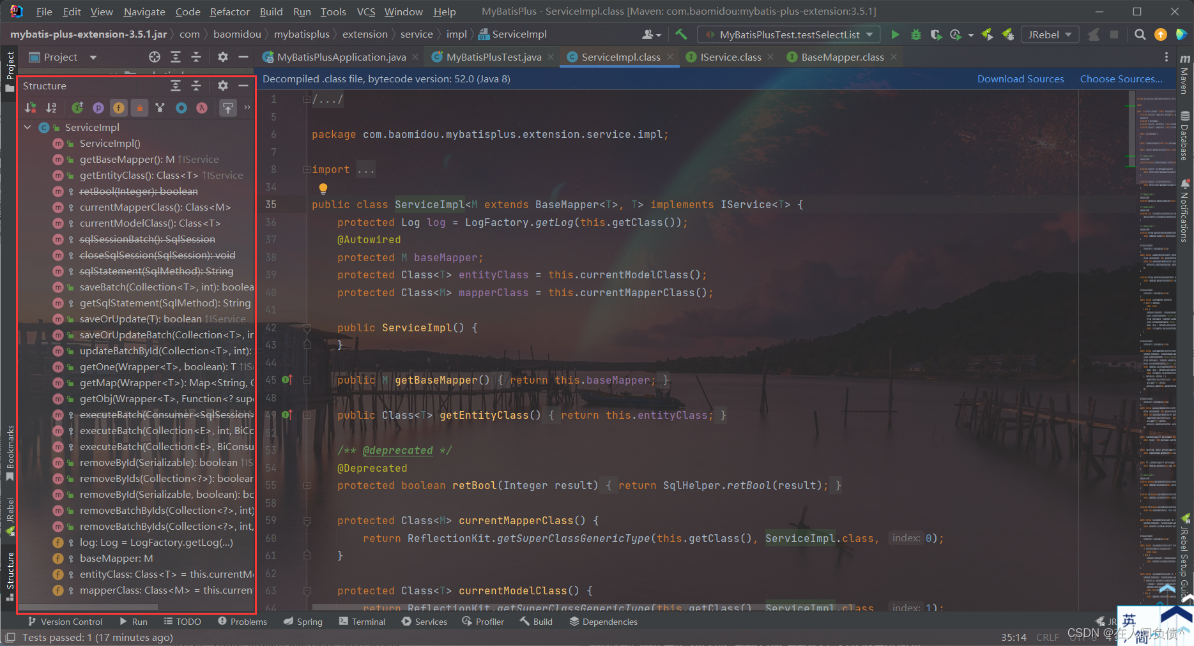1194x646 pixels.
Task: Open the MyBatisPlusTest.testSelectList run configuration dropdown
Action: click(x=788, y=34)
